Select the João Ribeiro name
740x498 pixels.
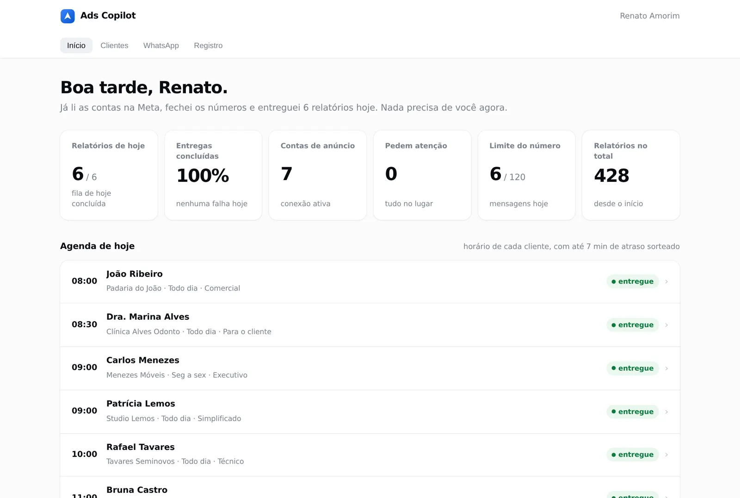pos(135,274)
